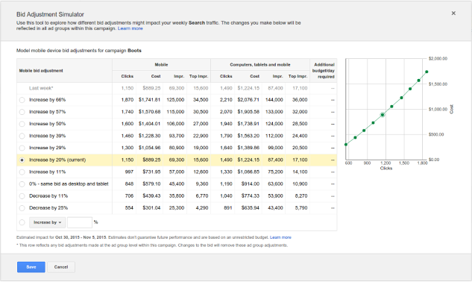Close the Bid Adjustment Simulator dialog
The height and width of the screenshot is (282, 472).
click(x=453, y=13)
